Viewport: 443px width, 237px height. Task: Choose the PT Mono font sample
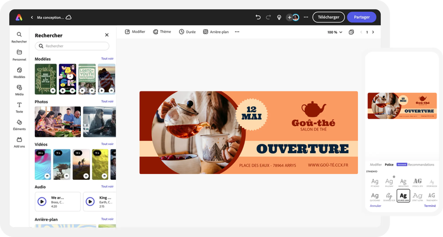tap(375, 183)
